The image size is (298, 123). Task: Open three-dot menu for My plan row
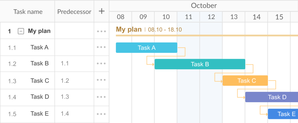(x=101, y=31)
